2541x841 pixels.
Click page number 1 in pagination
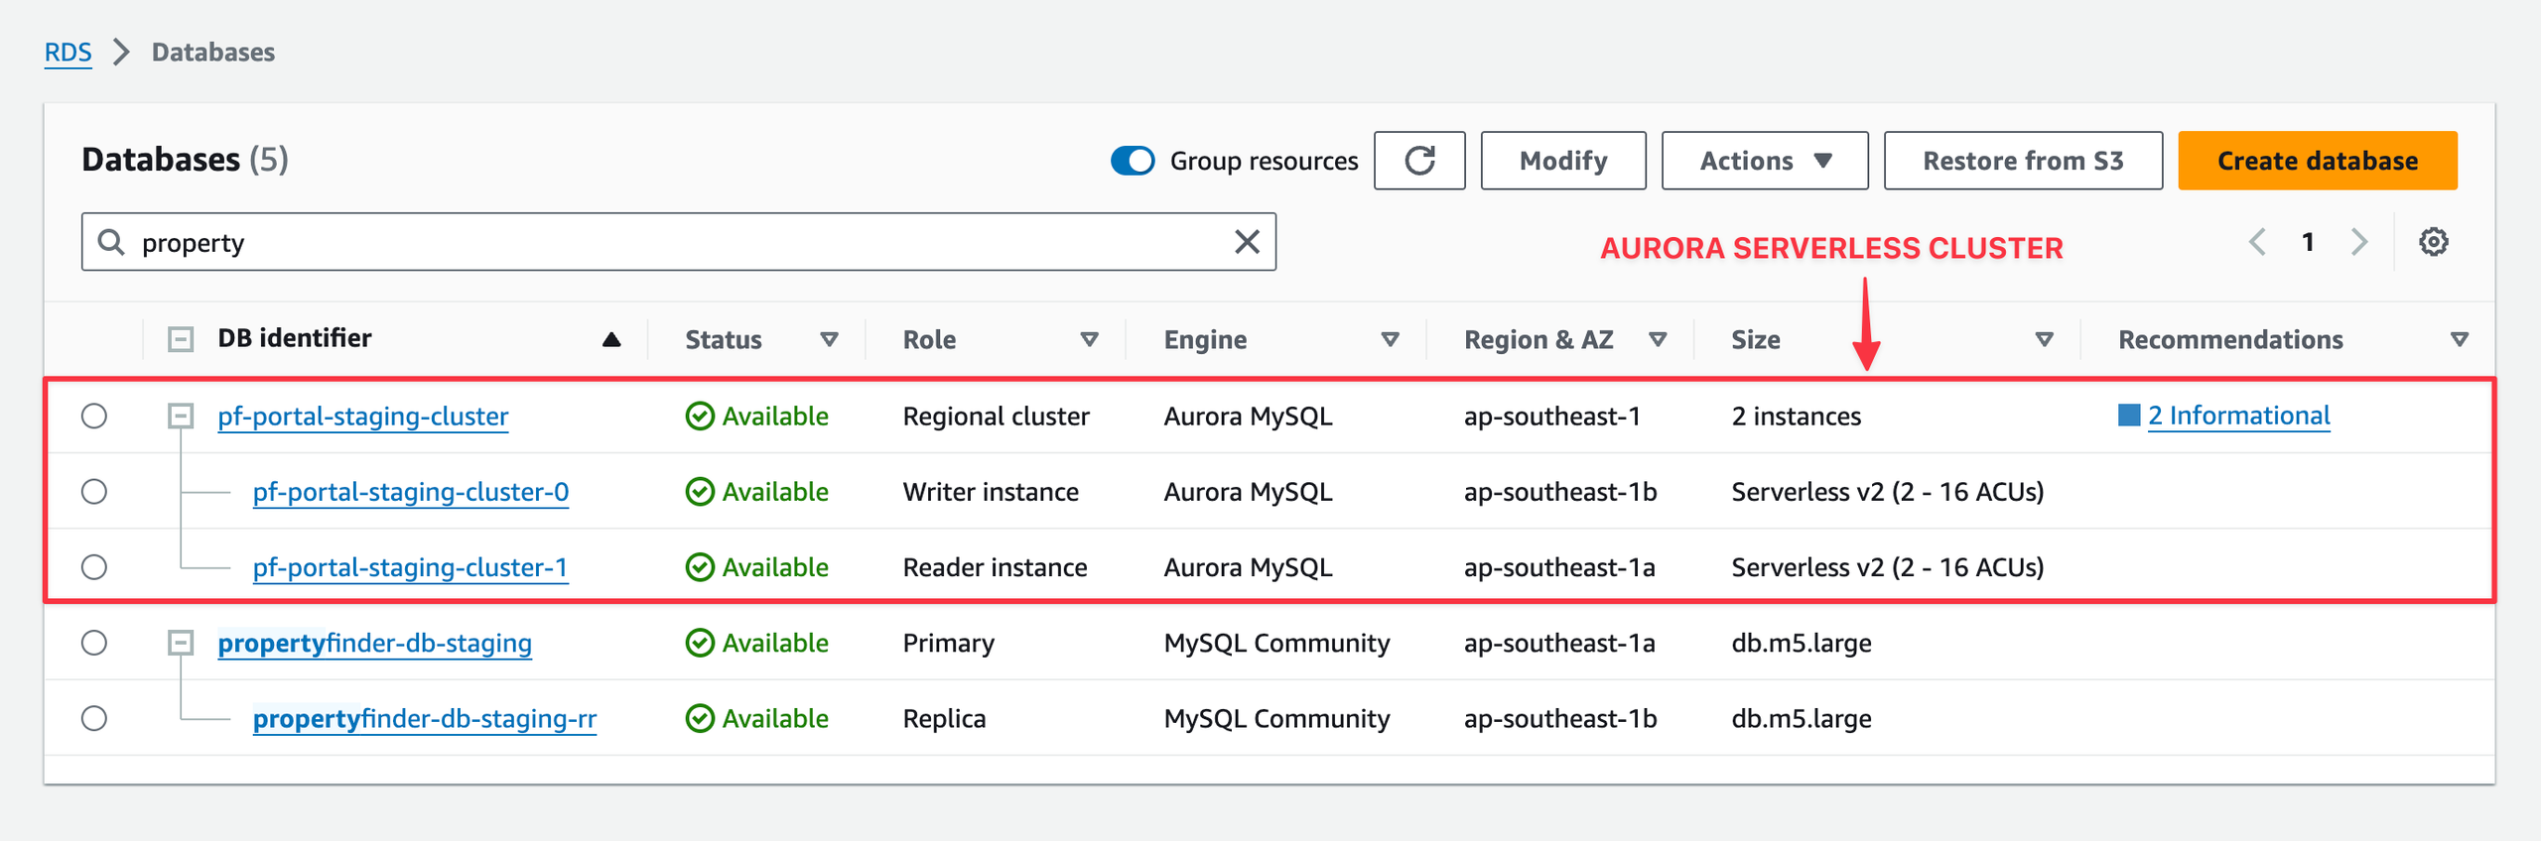[x=2308, y=242]
